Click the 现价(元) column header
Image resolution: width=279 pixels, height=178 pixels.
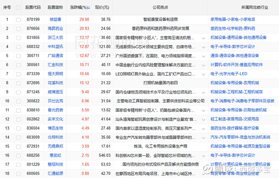pyautogui.click(x=102, y=7)
